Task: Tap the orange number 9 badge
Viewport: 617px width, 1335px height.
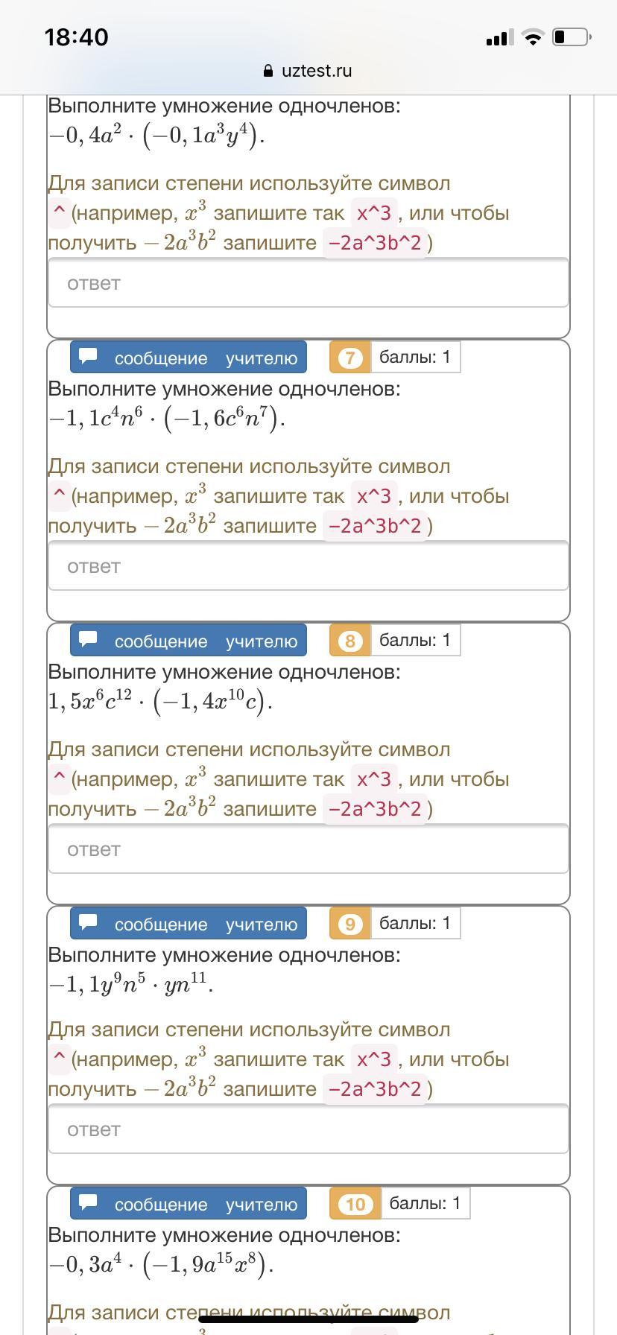Action: pos(349,924)
